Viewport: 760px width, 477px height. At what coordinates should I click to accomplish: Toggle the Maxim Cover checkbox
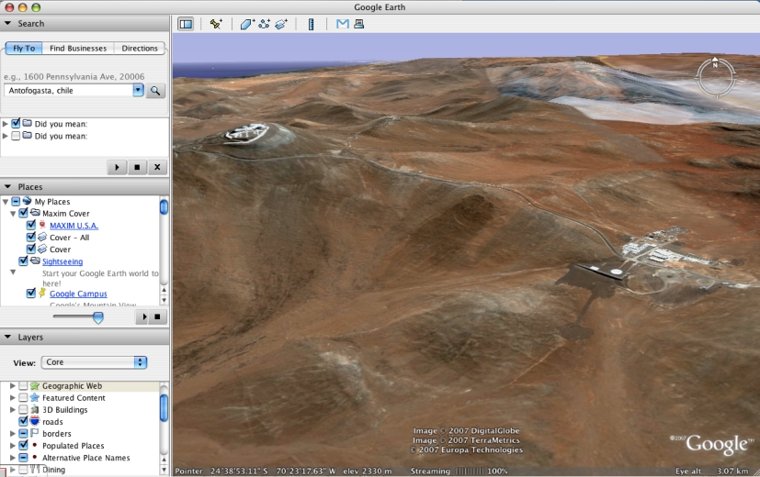click(x=23, y=213)
